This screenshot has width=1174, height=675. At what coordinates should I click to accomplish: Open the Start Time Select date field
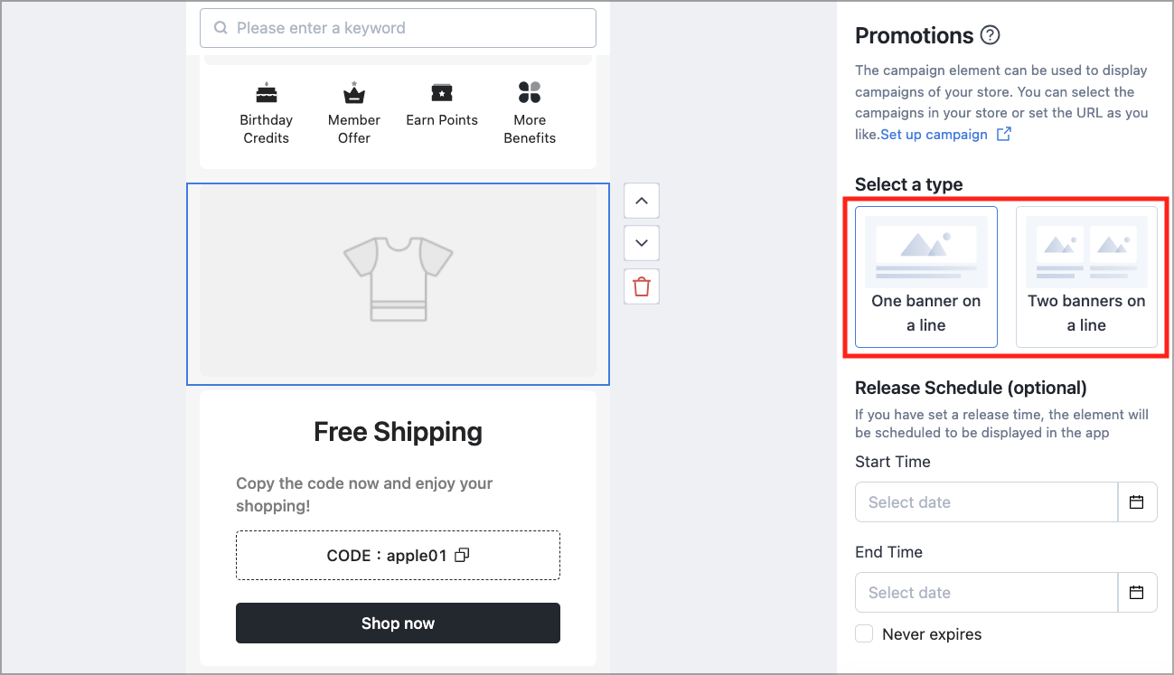987,502
